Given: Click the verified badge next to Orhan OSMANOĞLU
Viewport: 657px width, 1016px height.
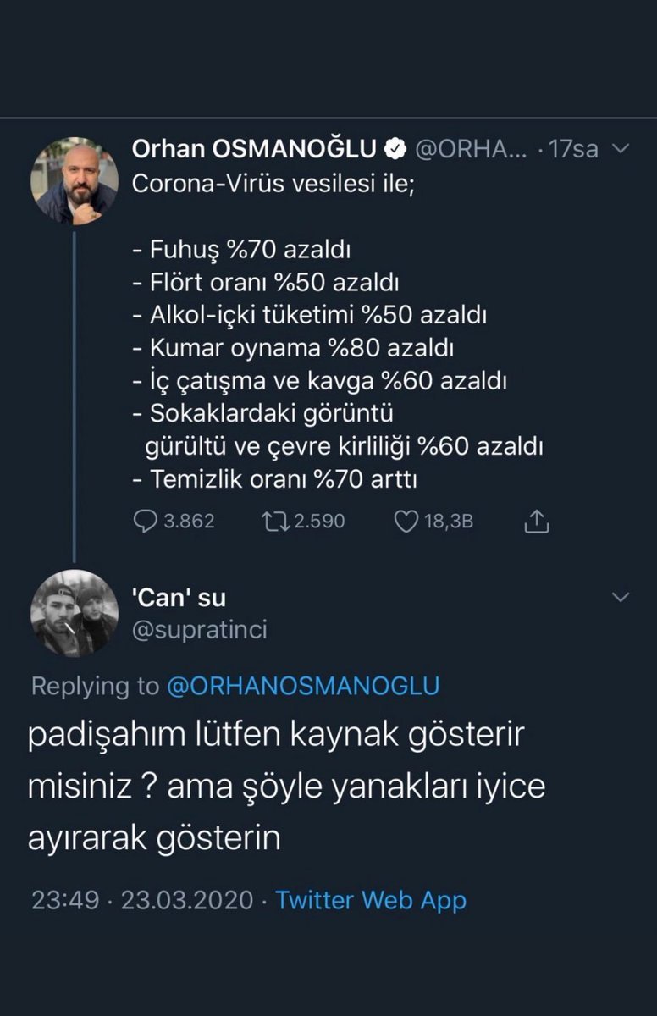Looking at the screenshot, I should [x=395, y=150].
